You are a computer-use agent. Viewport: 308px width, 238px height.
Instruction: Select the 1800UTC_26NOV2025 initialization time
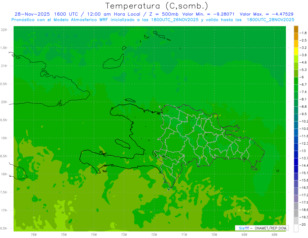[175, 20]
